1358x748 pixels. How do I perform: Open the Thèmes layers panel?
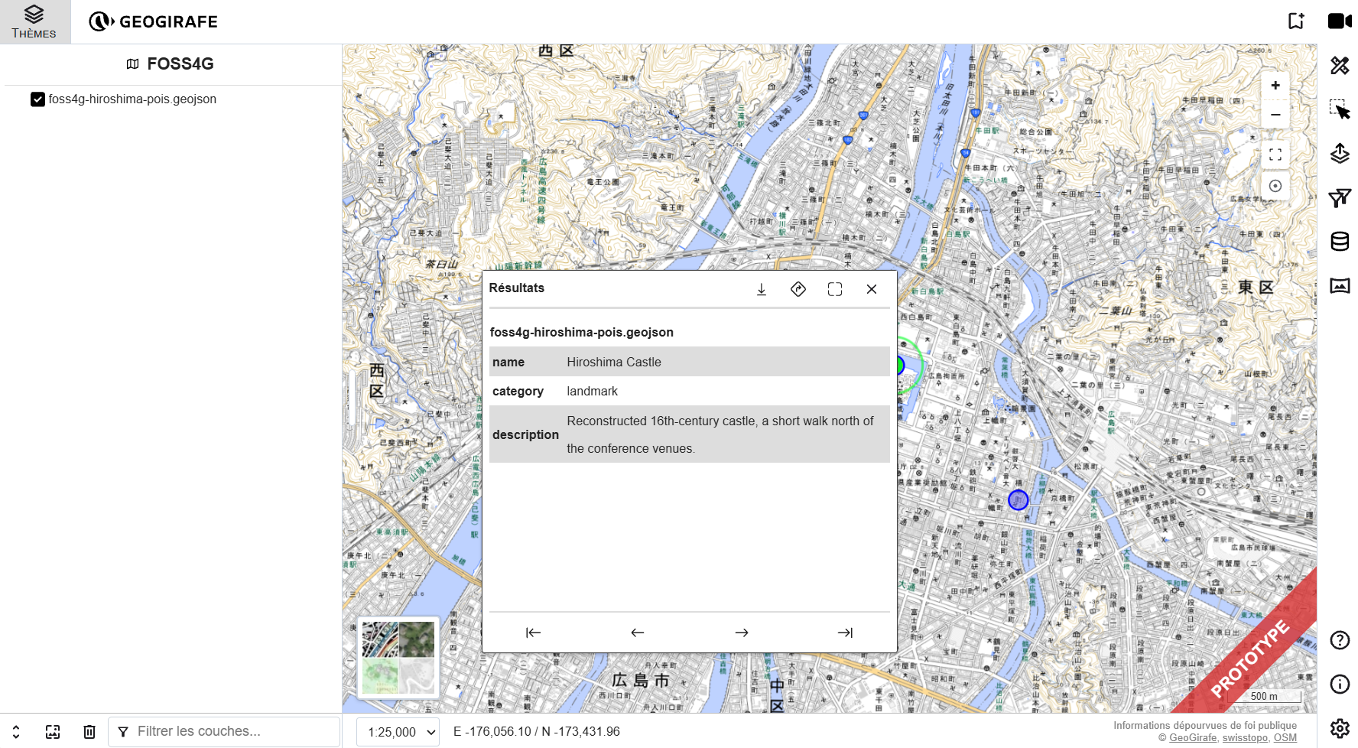[34, 21]
